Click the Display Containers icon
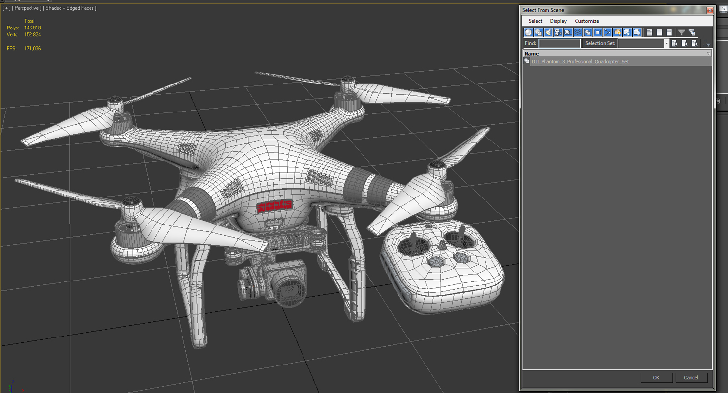 [617, 32]
